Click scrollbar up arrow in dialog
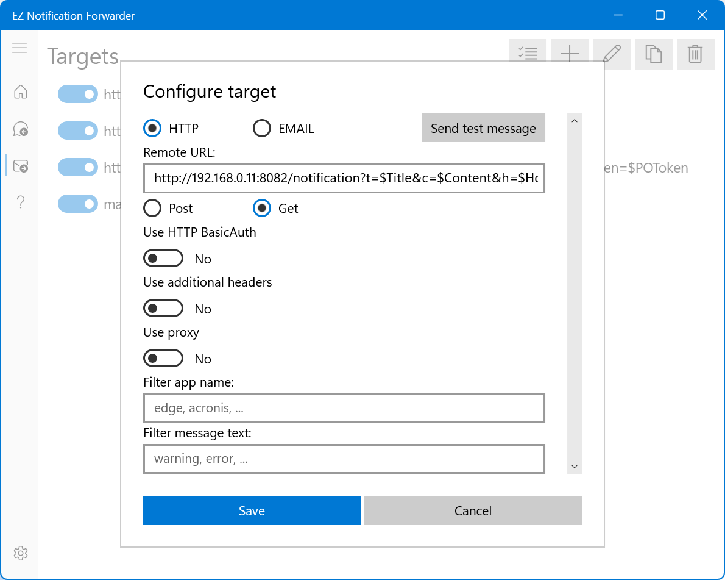The image size is (725, 580). (575, 121)
